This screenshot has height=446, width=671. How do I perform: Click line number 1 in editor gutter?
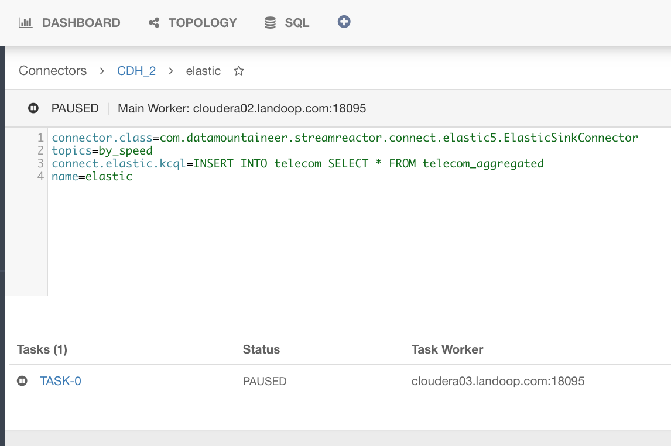pyautogui.click(x=40, y=138)
